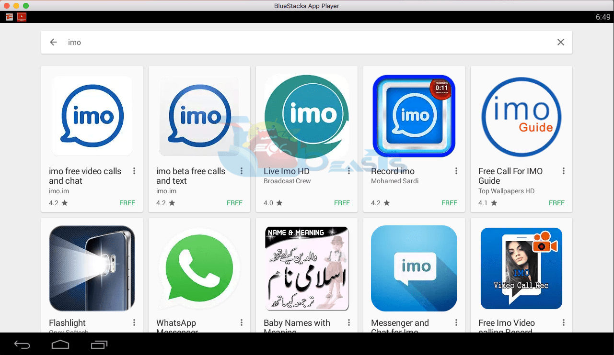
Task: Show the three-dot menu for WhatsApp Messenger
Action: (242, 323)
